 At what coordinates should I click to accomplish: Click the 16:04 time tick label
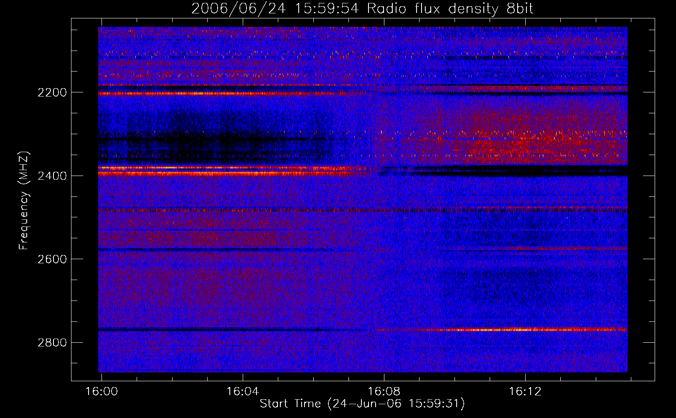point(243,391)
